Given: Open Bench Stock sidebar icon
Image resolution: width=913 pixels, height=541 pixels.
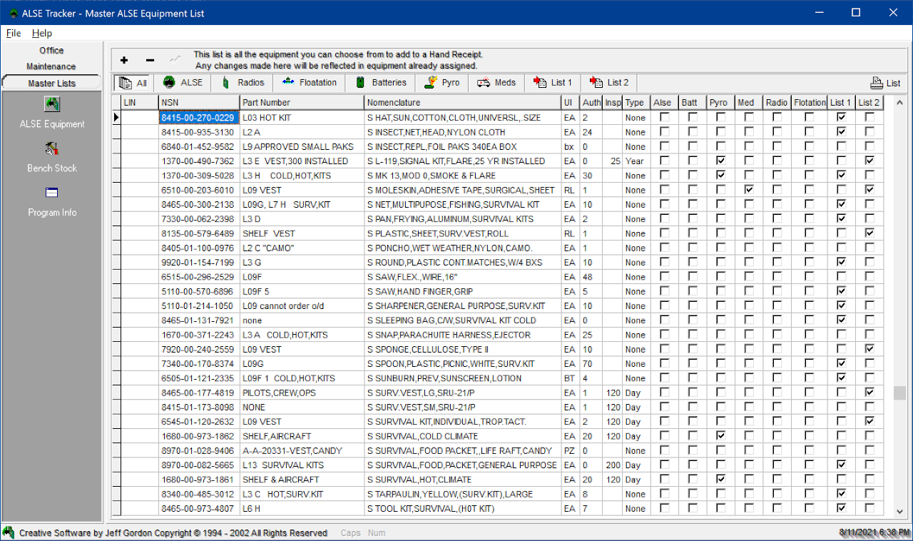Looking at the screenshot, I should pyautogui.click(x=52, y=149).
